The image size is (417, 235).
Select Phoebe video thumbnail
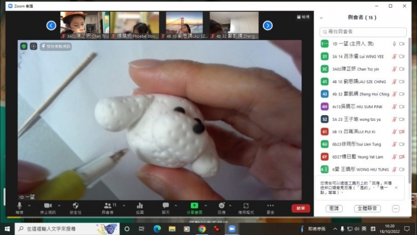(135, 25)
